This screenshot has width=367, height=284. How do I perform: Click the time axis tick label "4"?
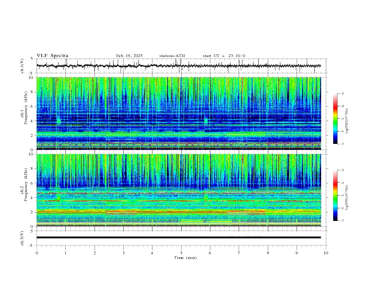(152, 253)
